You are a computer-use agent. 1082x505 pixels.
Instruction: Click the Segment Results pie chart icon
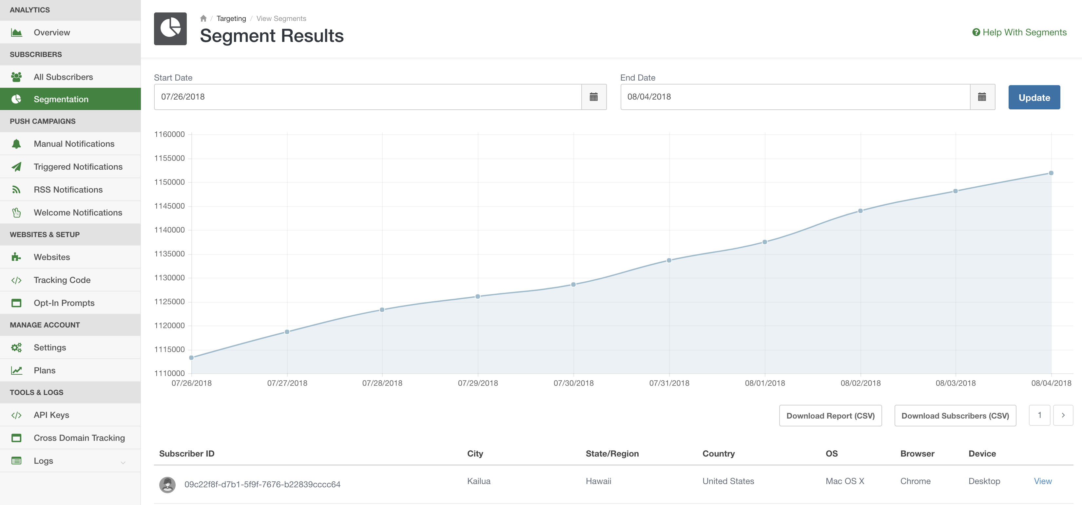pyautogui.click(x=170, y=28)
